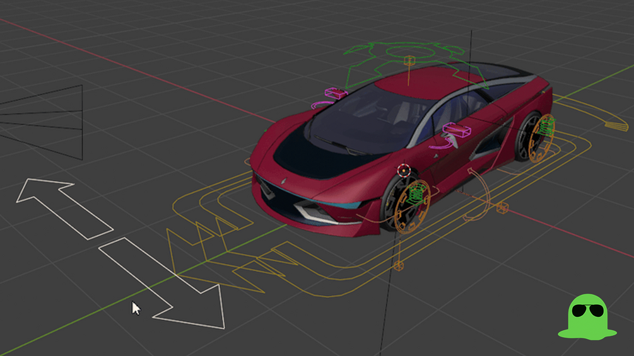
Task: Click the small orange cube control on the car roof
Action: coord(409,60)
